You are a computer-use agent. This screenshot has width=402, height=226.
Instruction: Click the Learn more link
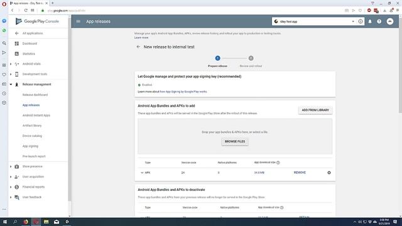(141, 38)
